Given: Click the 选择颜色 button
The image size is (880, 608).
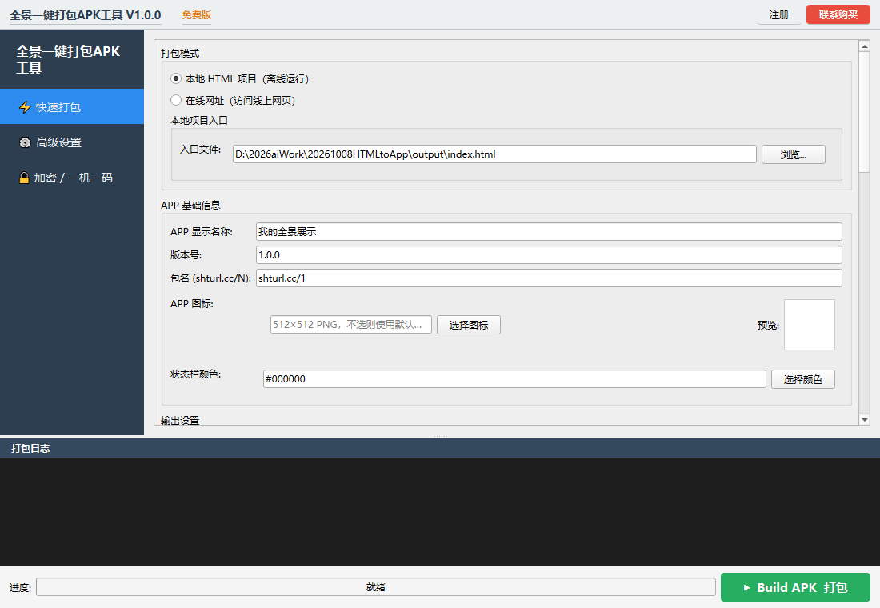Looking at the screenshot, I should click(802, 379).
